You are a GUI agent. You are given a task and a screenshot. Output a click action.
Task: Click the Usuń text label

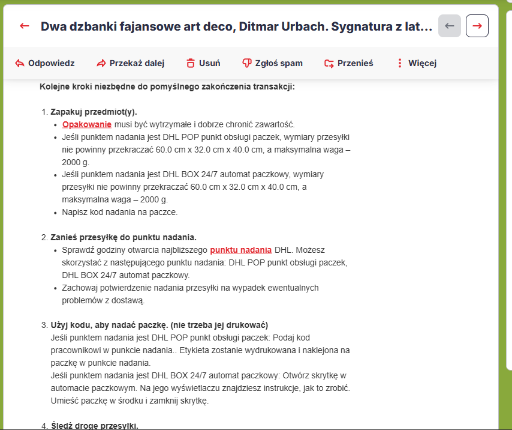tap(209, 63)
